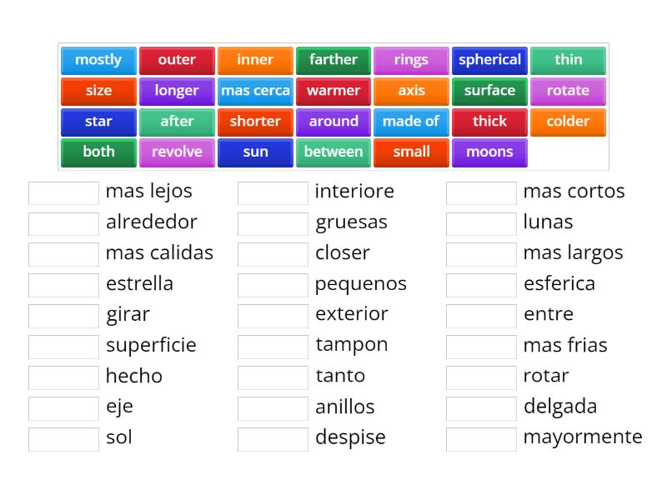The height and width of the screenshot is (500, 667).
Task: Select the 'moons' tile
Action: click(x=489, y=152)
